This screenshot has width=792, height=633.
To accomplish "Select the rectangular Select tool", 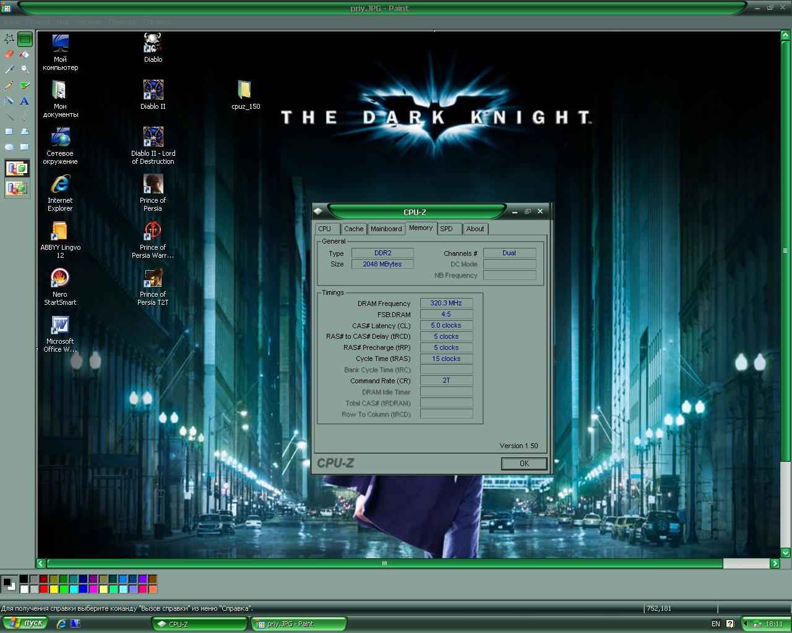I will [25, 39].
